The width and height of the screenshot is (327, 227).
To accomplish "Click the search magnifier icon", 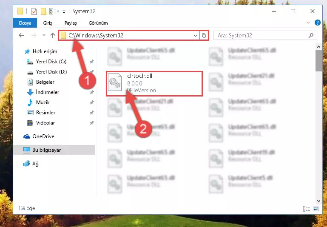I will pyautogui.click(x=311, y=35).
